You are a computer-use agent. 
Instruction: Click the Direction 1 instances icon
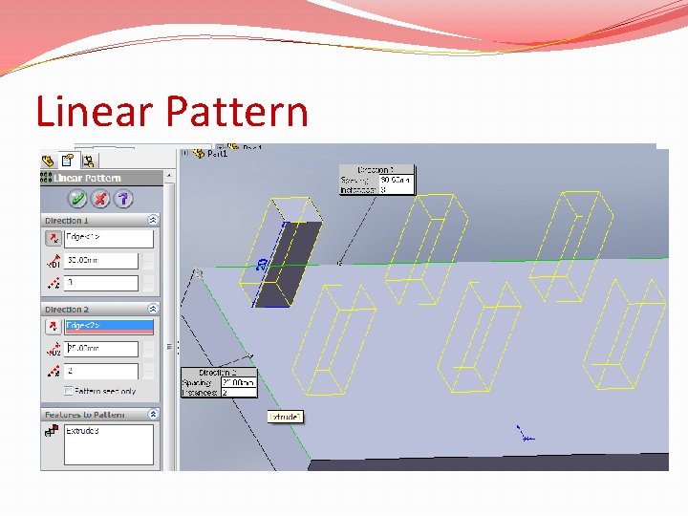(x=54, y=283)
